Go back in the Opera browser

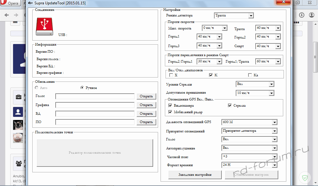coord(7,15)
